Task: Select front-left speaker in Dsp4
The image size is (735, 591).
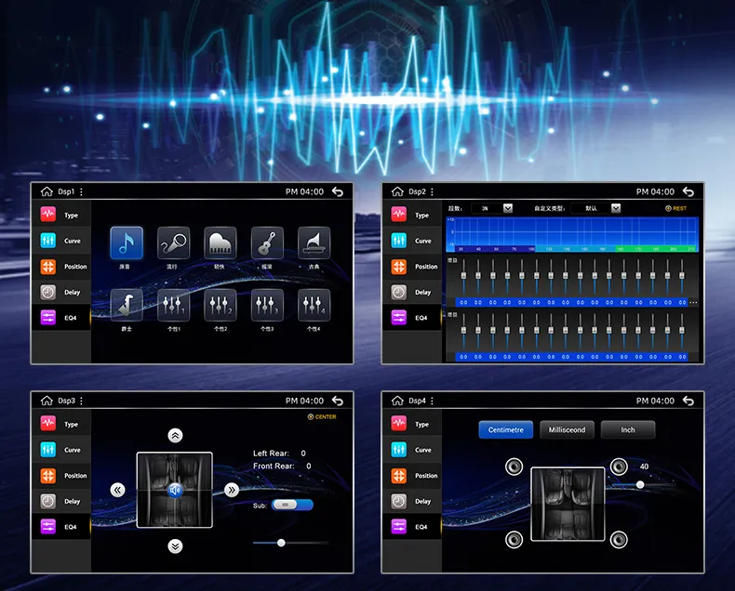Action: click(514, 466)
